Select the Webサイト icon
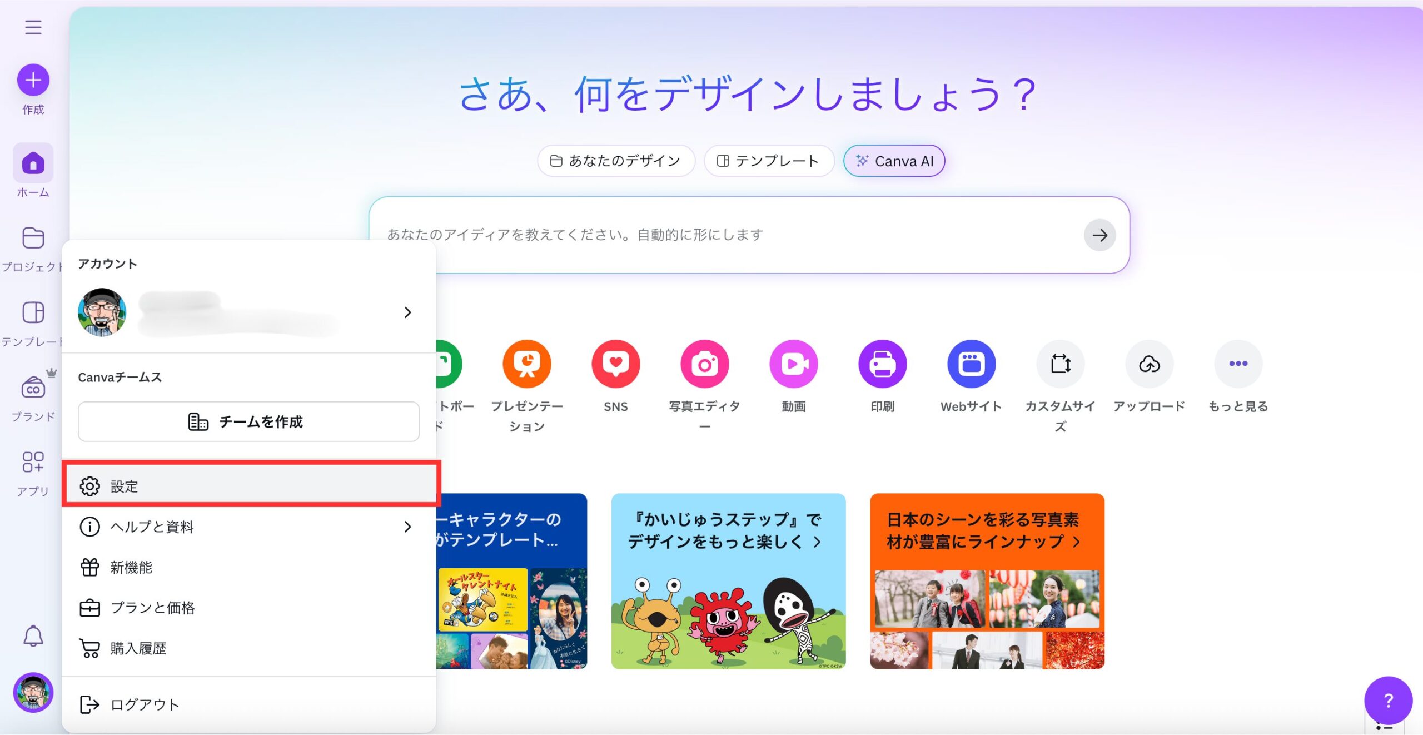 pyautogui.click(x=971, y=364)
